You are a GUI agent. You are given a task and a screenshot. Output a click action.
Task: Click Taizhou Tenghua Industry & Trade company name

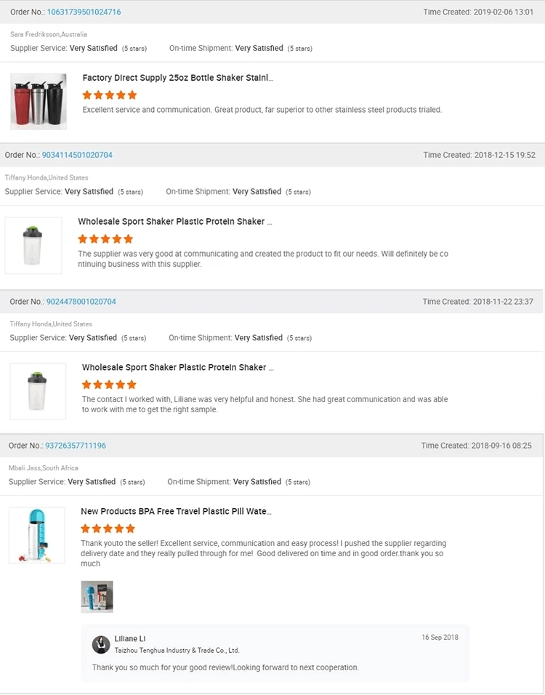tap(177, 651)
